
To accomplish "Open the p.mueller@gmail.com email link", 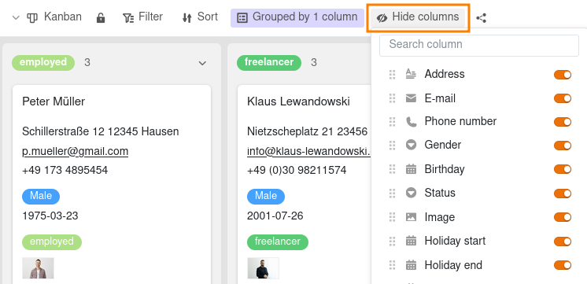I will [x=76, y=151].
